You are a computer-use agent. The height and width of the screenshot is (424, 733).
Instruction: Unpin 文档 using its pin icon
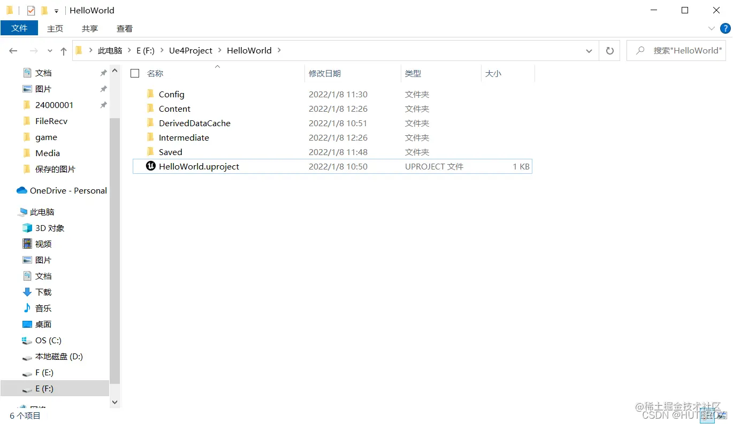[x=103, y=73]
